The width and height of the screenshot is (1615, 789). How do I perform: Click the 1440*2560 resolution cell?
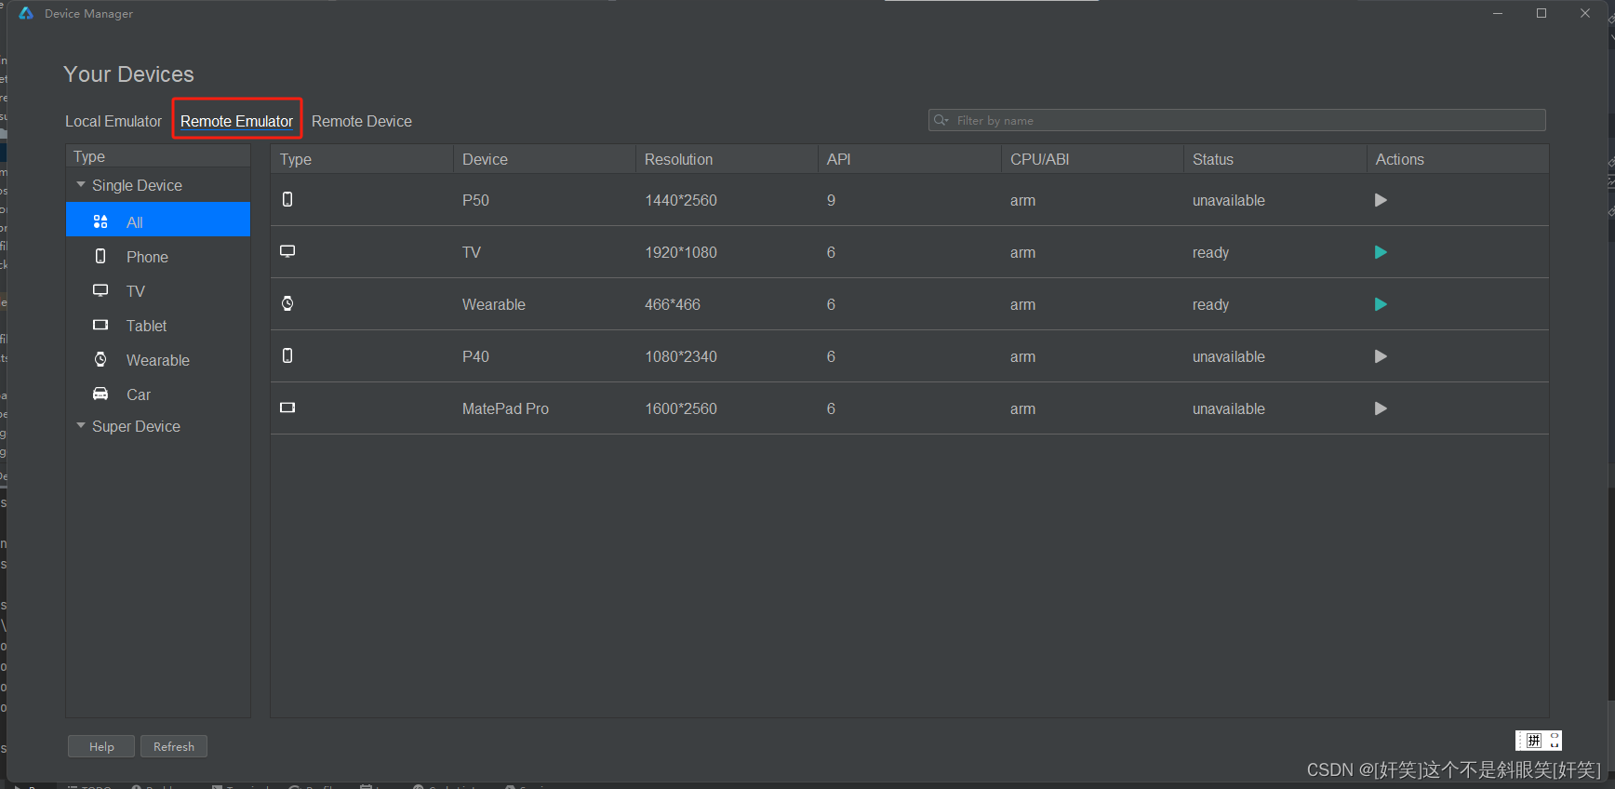coord(681,200)
